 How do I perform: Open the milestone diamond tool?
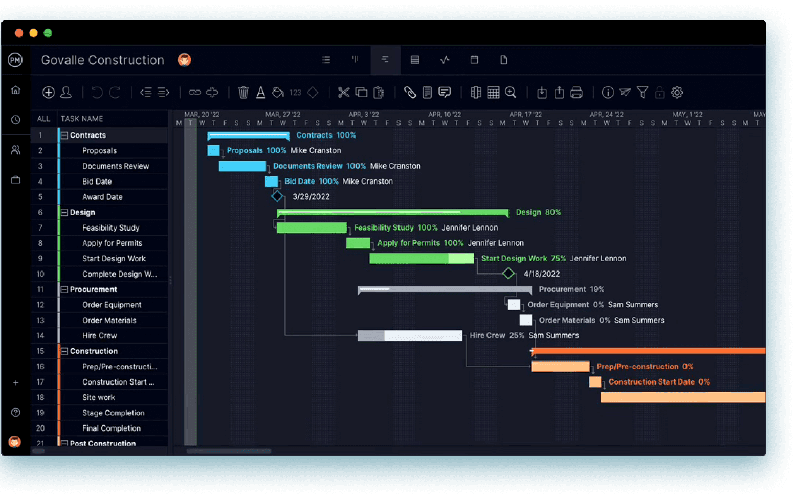(313, 93)
